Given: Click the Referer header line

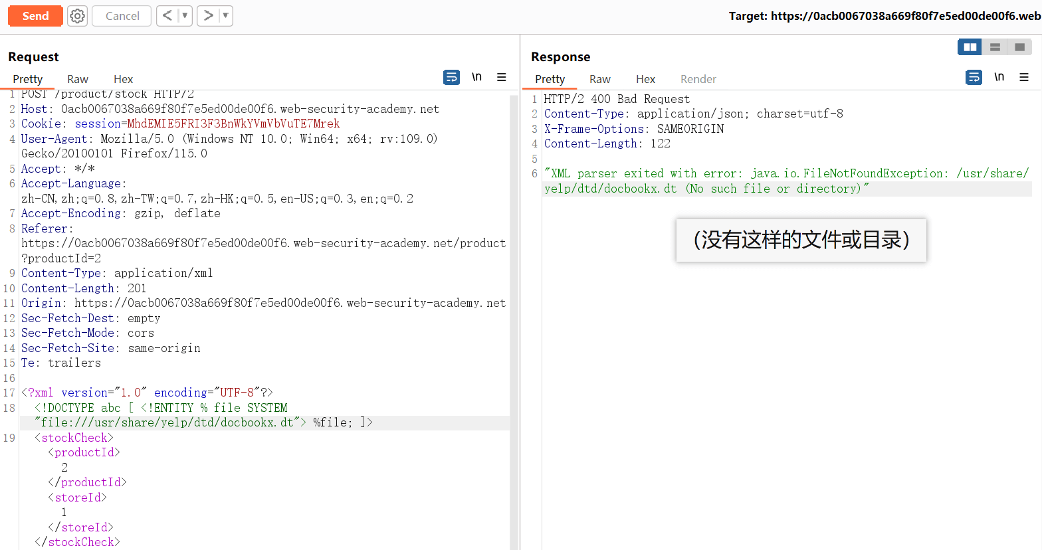Looking at the screenshot, I should click(x=263, y=243).
